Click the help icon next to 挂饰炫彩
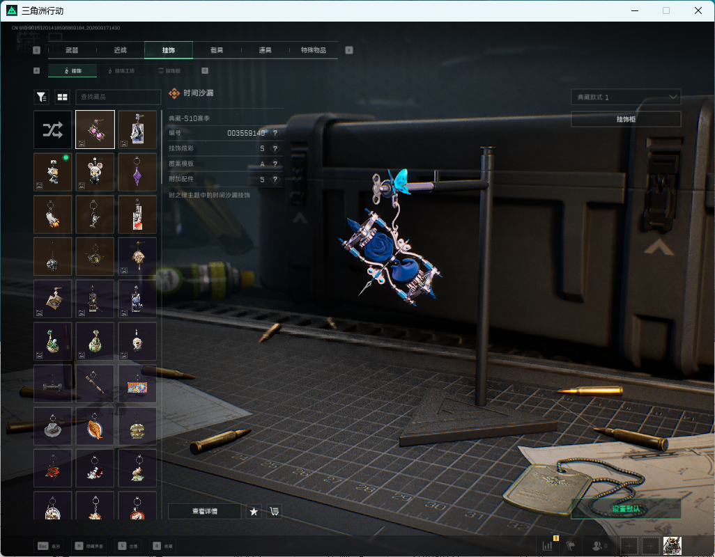The width and height of the screenshot is (715, 557). (x=275, y=148)
